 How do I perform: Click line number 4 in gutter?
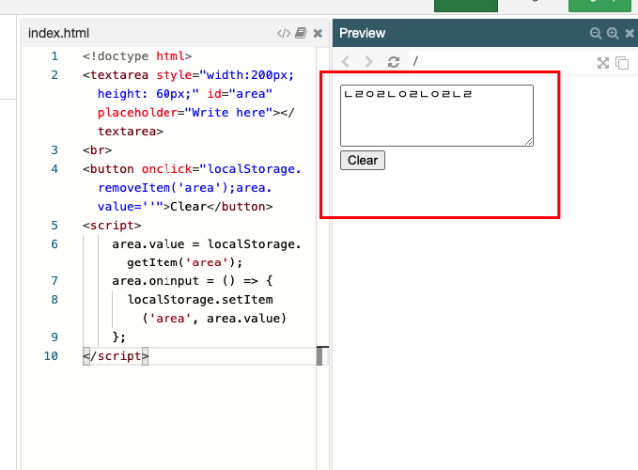[54, 169]
